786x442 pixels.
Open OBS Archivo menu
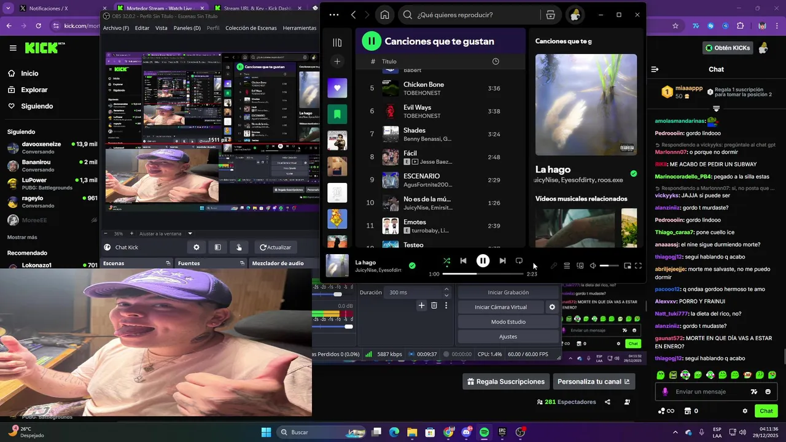(x=116, y=28)
